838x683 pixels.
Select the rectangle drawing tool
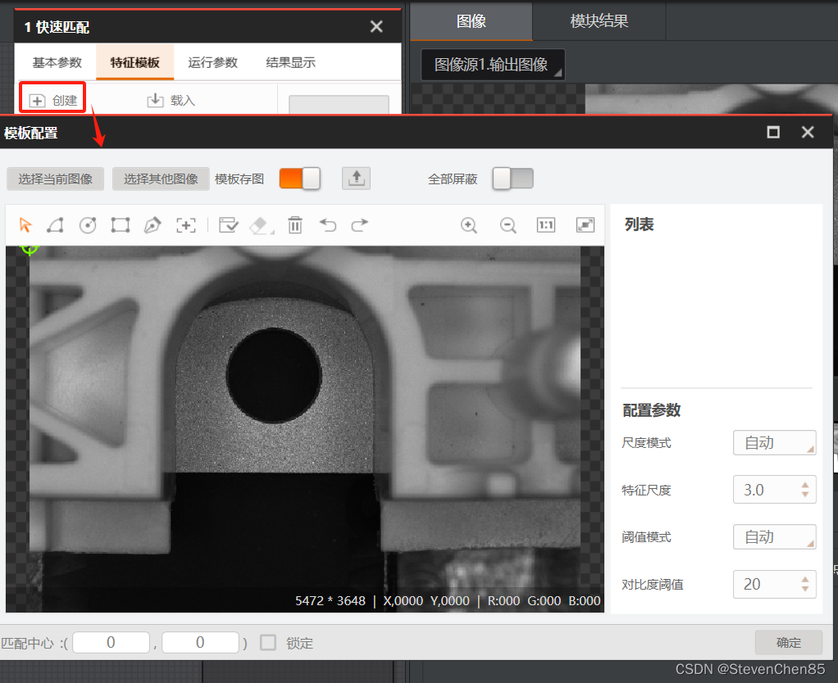(120, 224)
